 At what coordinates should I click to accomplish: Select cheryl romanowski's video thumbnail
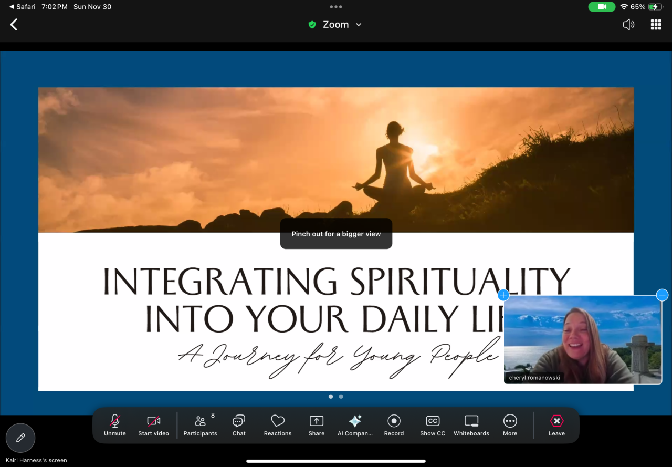(x=583, y=339)
